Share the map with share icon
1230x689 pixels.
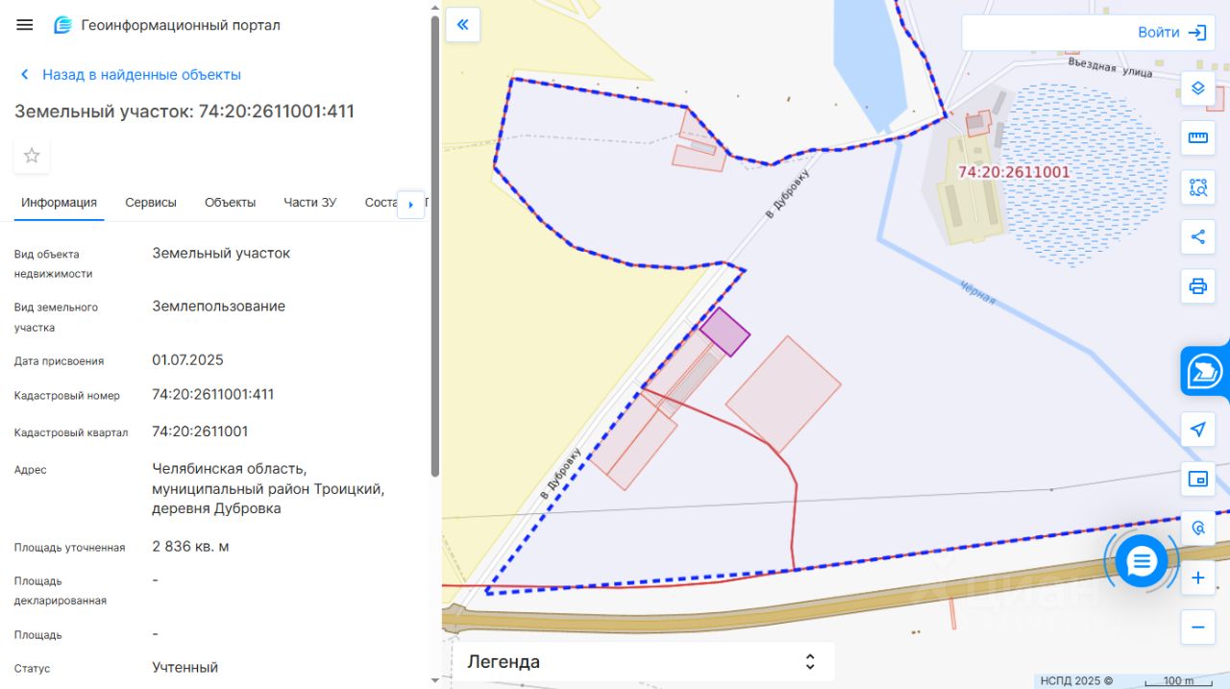coord(1197,236)
